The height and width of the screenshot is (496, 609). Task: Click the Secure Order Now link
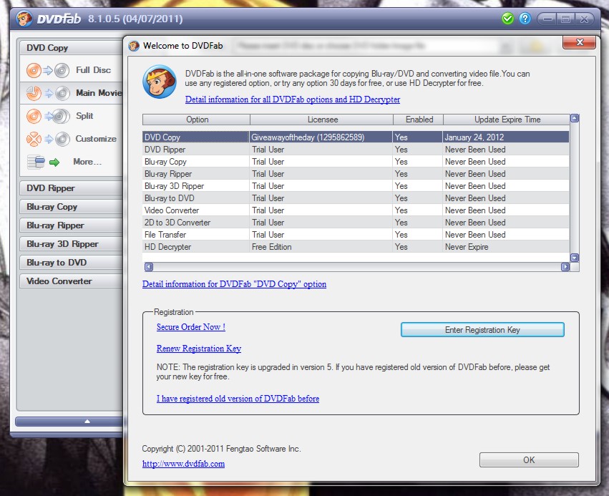(190, 327)
